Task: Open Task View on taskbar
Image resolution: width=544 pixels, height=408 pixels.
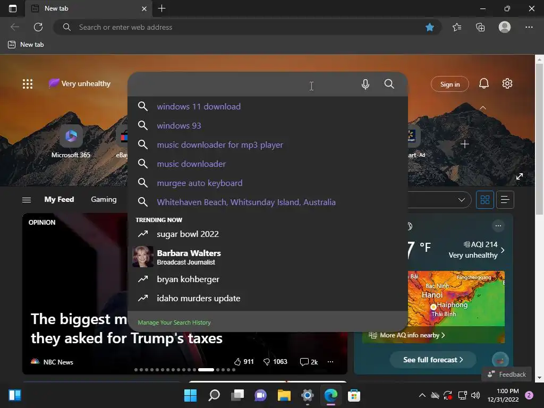Action: pyautogui.click(x=237, y=395)
